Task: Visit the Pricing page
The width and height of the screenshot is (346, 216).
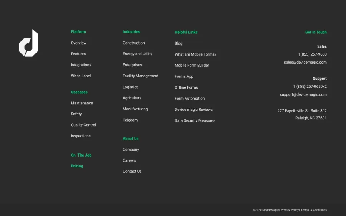Action: tap(77, 166)
